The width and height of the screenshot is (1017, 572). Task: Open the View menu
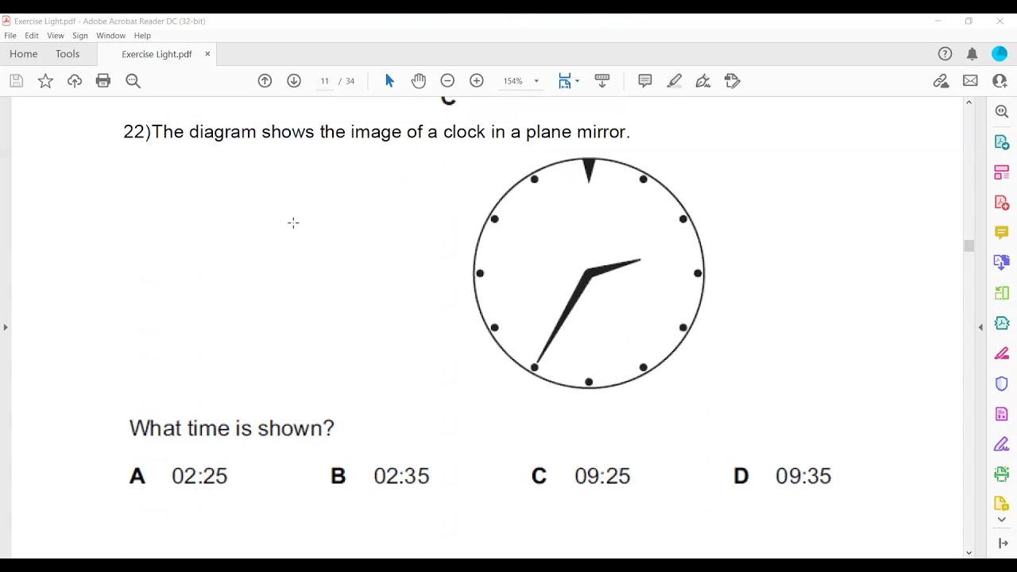[56, 36]
